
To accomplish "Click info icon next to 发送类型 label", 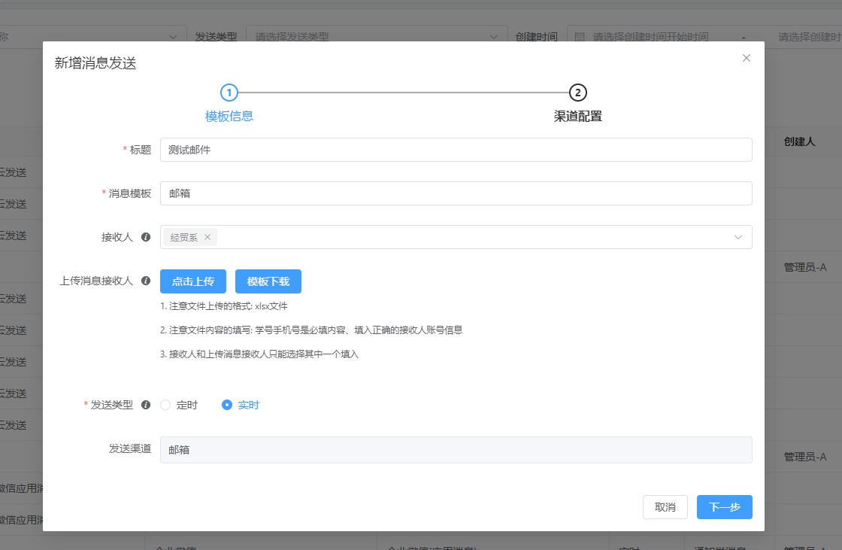I will [146, 405].
